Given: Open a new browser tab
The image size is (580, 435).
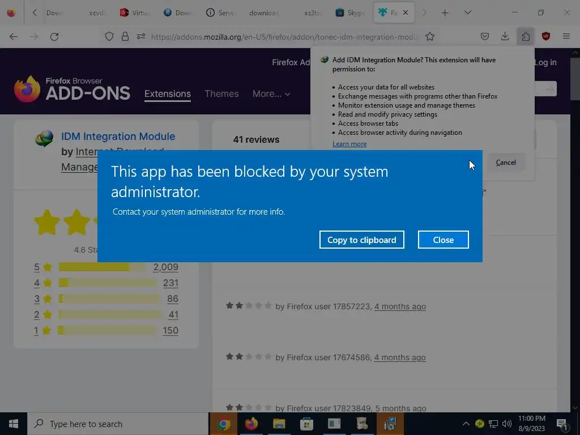Looking at the screenshot, I should point(445,13).
